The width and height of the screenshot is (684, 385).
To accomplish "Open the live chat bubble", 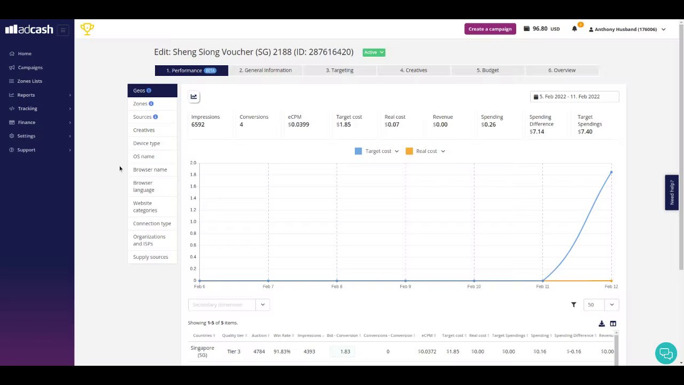I will coord(666,353).
